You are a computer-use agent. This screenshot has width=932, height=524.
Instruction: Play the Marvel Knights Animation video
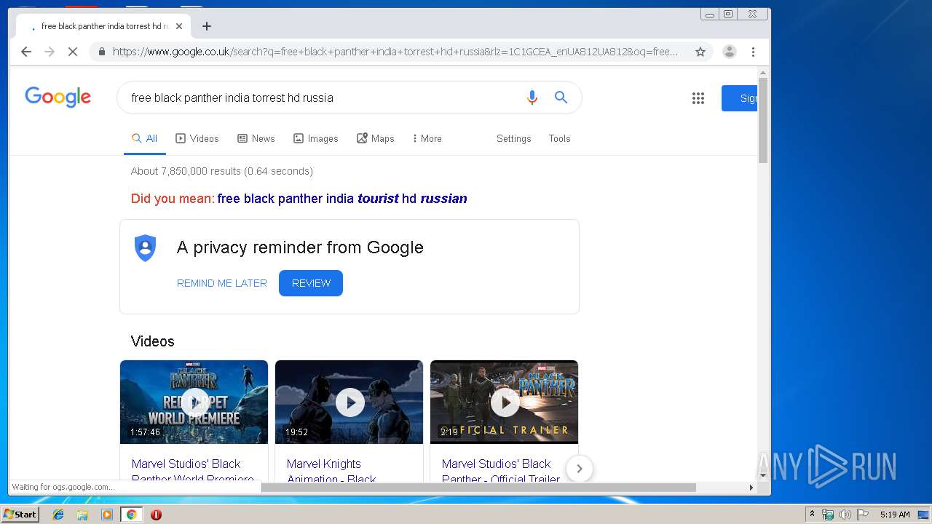(x=349, y=402)
